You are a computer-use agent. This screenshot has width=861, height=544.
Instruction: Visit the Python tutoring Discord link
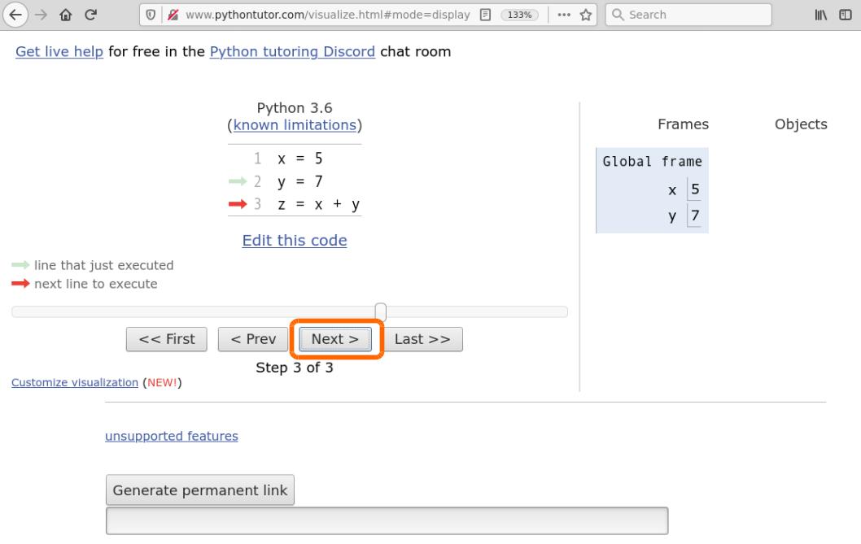pos(292,51)
